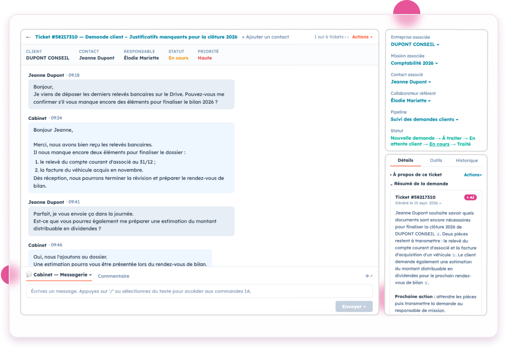The image size is (507, 350).
Task: Click the back arrow beside the ticket title
Action: [x=28, y=37]
